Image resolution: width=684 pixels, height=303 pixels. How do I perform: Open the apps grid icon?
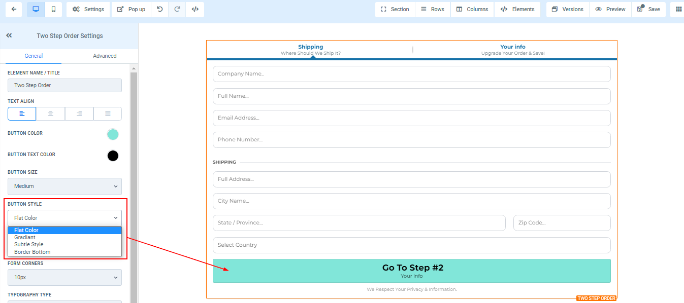[x=678, y=9]
